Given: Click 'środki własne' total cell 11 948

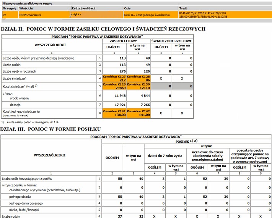Looking at the screenshot, I should tap(114, 95).
